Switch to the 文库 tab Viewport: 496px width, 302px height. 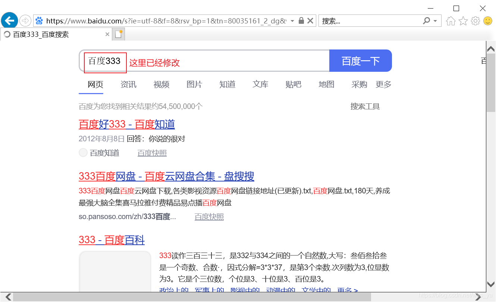point(260,84)
